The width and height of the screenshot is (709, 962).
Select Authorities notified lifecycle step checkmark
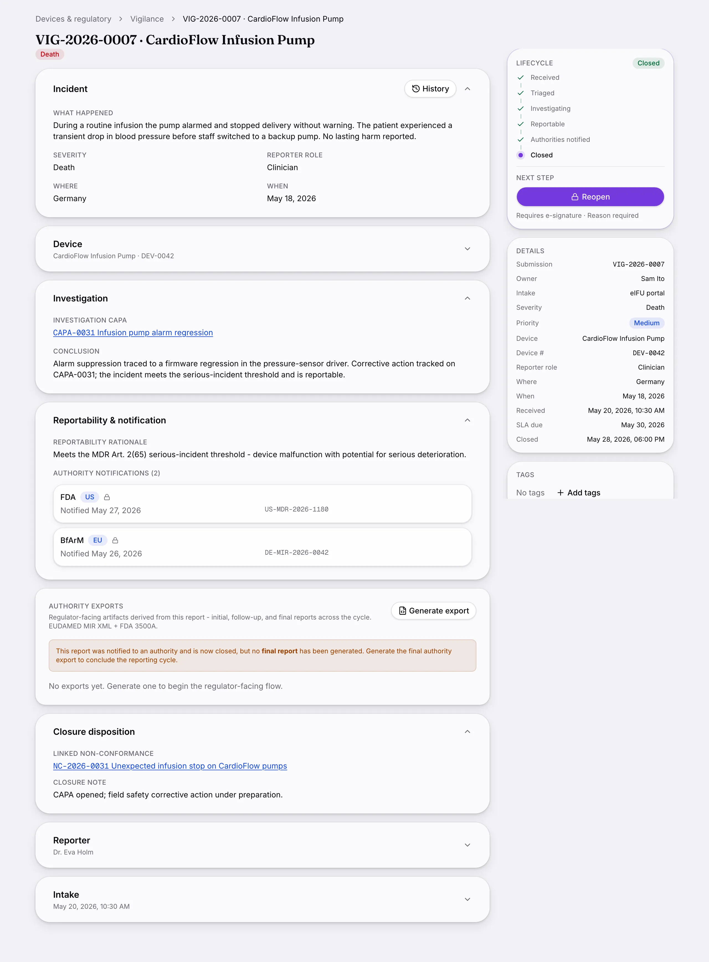tap(521, 140)
